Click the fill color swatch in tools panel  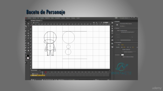point(28,58)
